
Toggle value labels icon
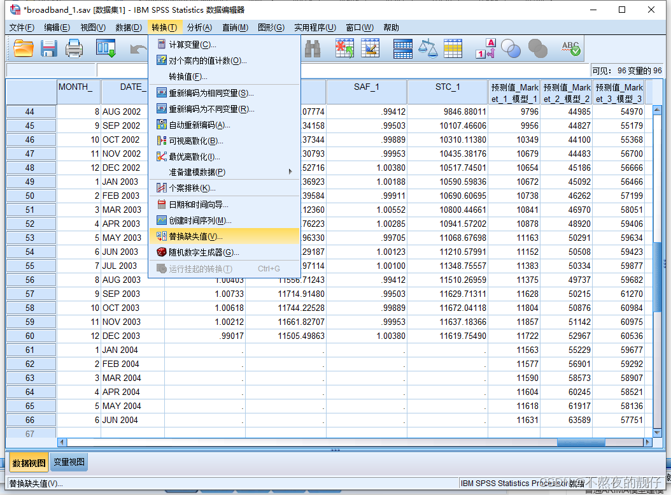pyautogui.click(x=485, y=48)
